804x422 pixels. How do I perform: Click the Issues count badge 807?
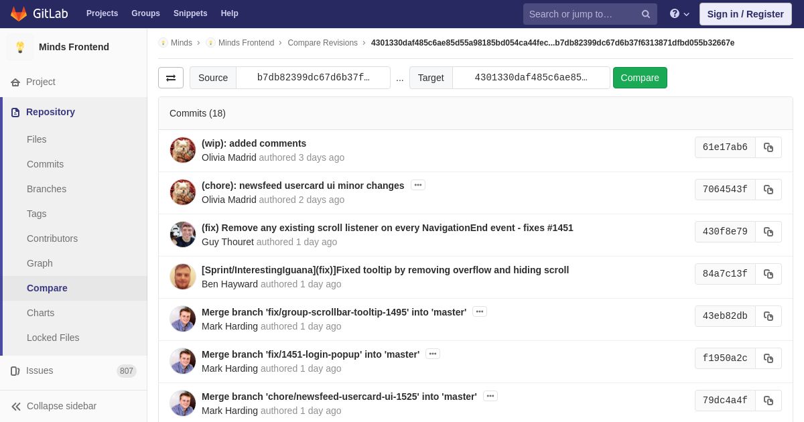coord(127,371)
